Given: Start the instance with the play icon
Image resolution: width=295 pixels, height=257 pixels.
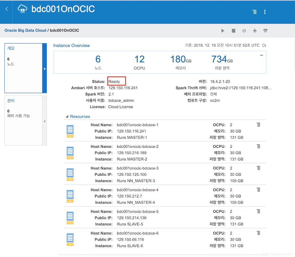Looking at the screenshot, I should (223, 31).
